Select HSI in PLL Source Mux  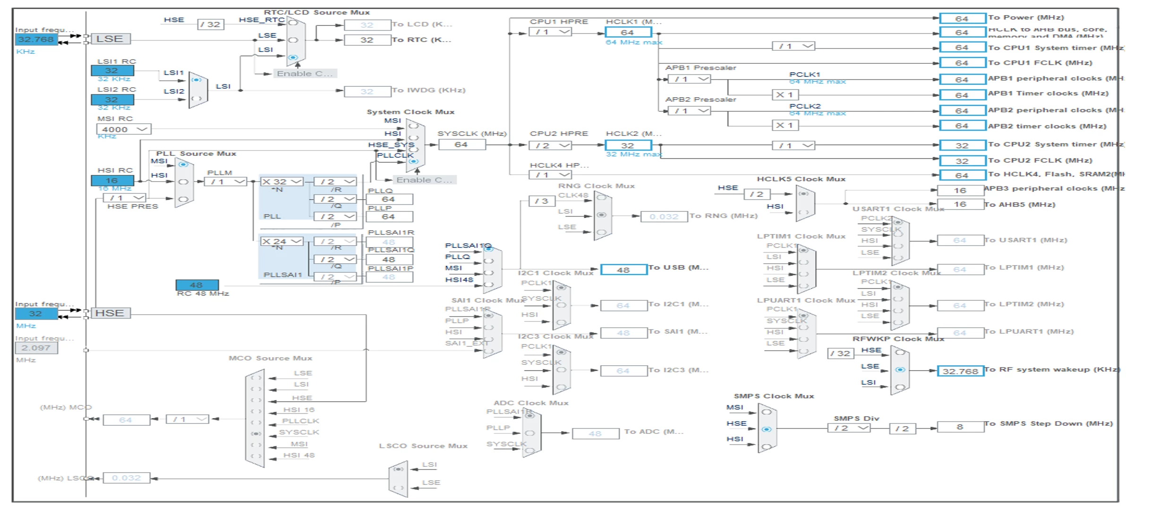[x=183, y=182]
